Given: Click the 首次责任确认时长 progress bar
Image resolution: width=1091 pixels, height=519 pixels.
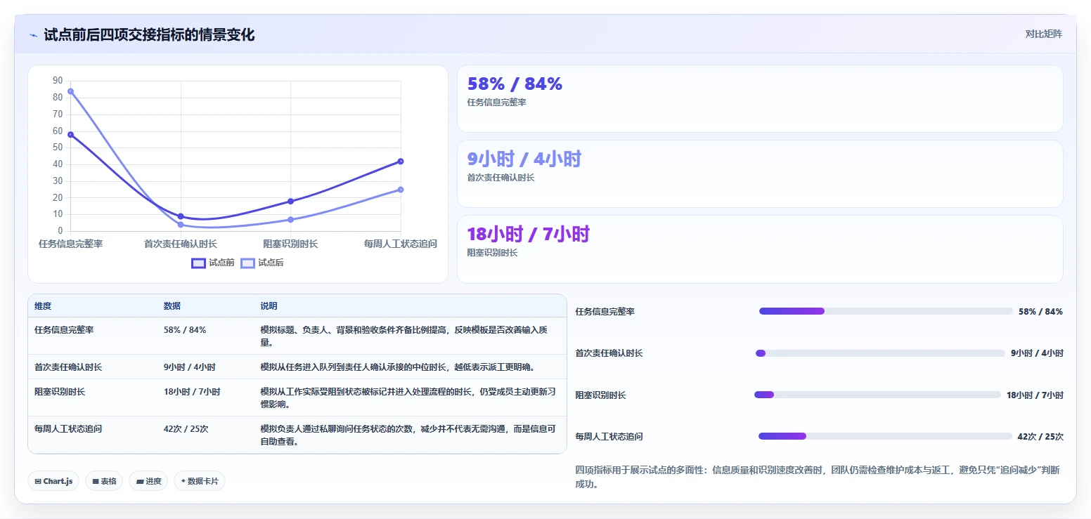Looking at the screenshot, I should 880,353.
